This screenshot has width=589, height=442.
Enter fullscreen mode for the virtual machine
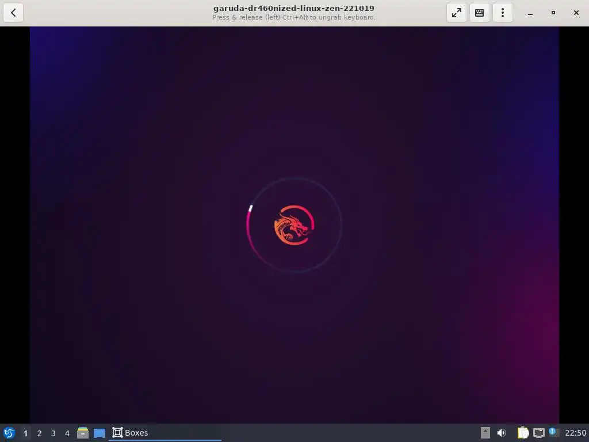tap(456, 13)
